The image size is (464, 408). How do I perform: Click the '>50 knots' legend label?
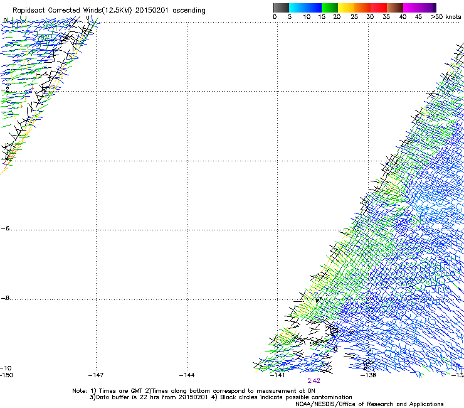coord(446,17)
